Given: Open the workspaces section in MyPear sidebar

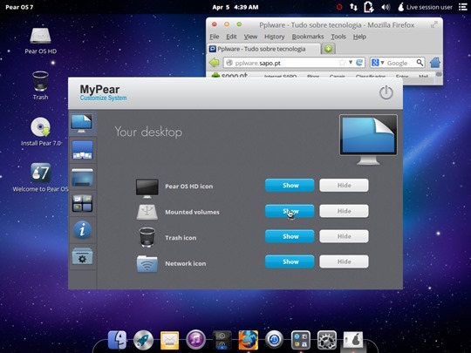Looking at the screenshot, I should pos(82,203).
